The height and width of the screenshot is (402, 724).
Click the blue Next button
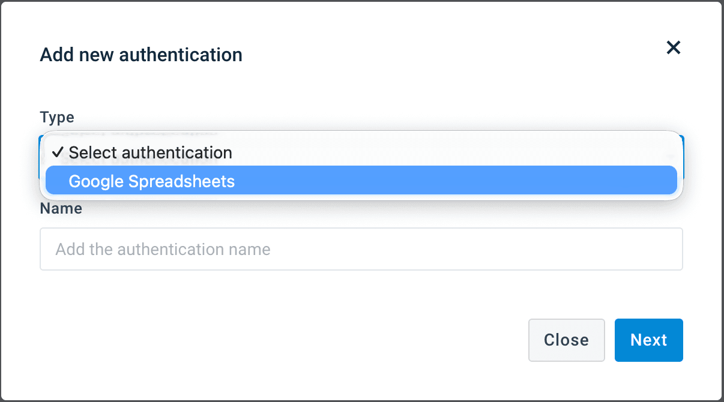click(x=648, y=340)
